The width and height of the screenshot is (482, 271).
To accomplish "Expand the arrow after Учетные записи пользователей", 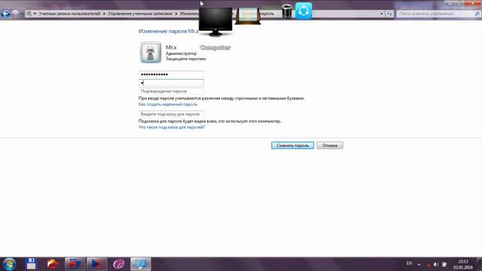I will (x=104, y=14).
